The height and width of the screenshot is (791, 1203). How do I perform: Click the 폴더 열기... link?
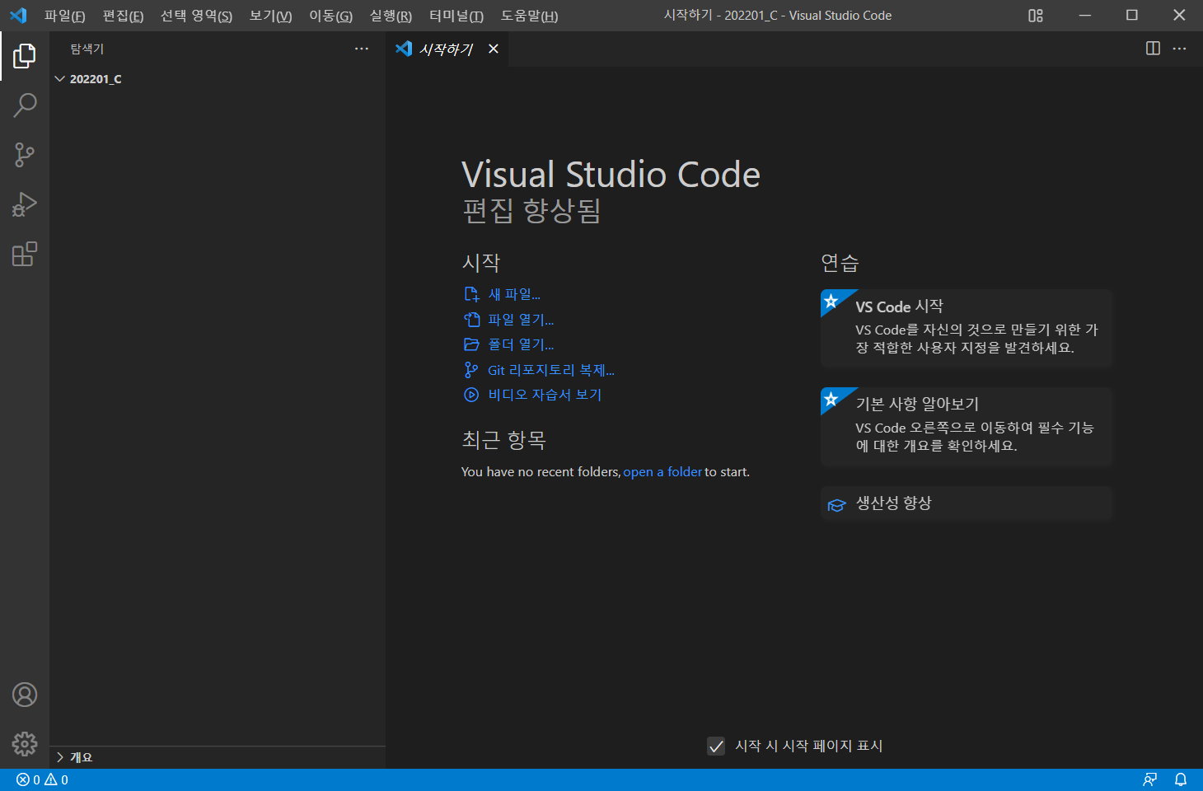(521, 344)
